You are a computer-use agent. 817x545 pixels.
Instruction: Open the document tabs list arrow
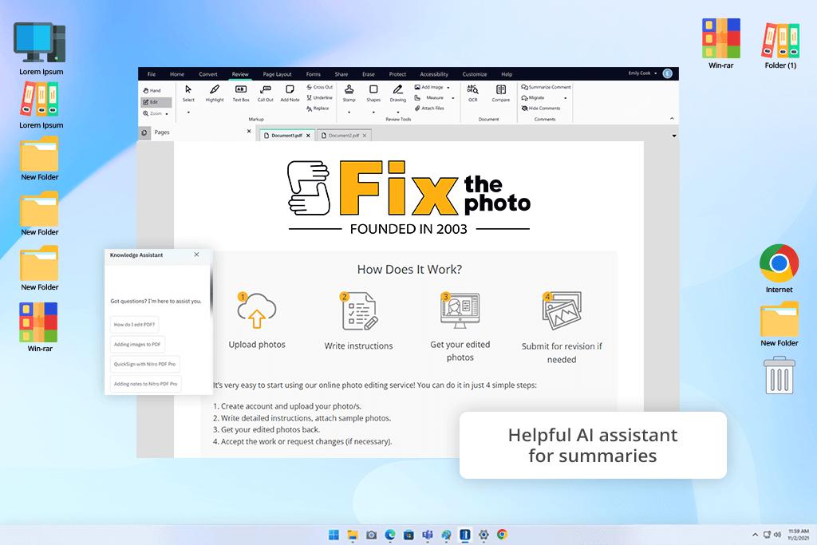673,136
